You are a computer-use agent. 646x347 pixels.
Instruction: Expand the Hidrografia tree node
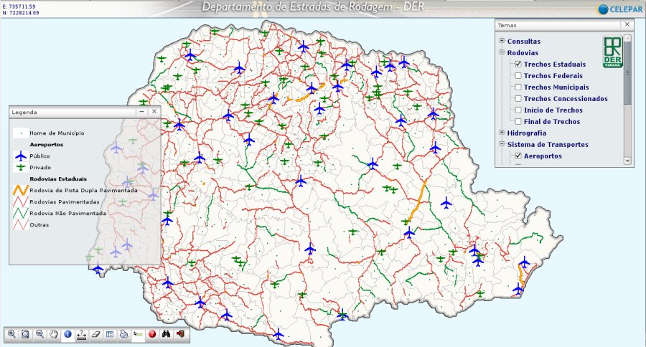pyautogui.click(x=502, y=133)
